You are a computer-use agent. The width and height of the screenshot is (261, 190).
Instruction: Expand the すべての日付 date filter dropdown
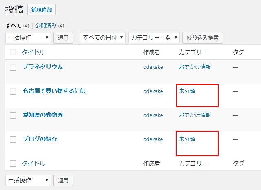(x=103, y=38)
